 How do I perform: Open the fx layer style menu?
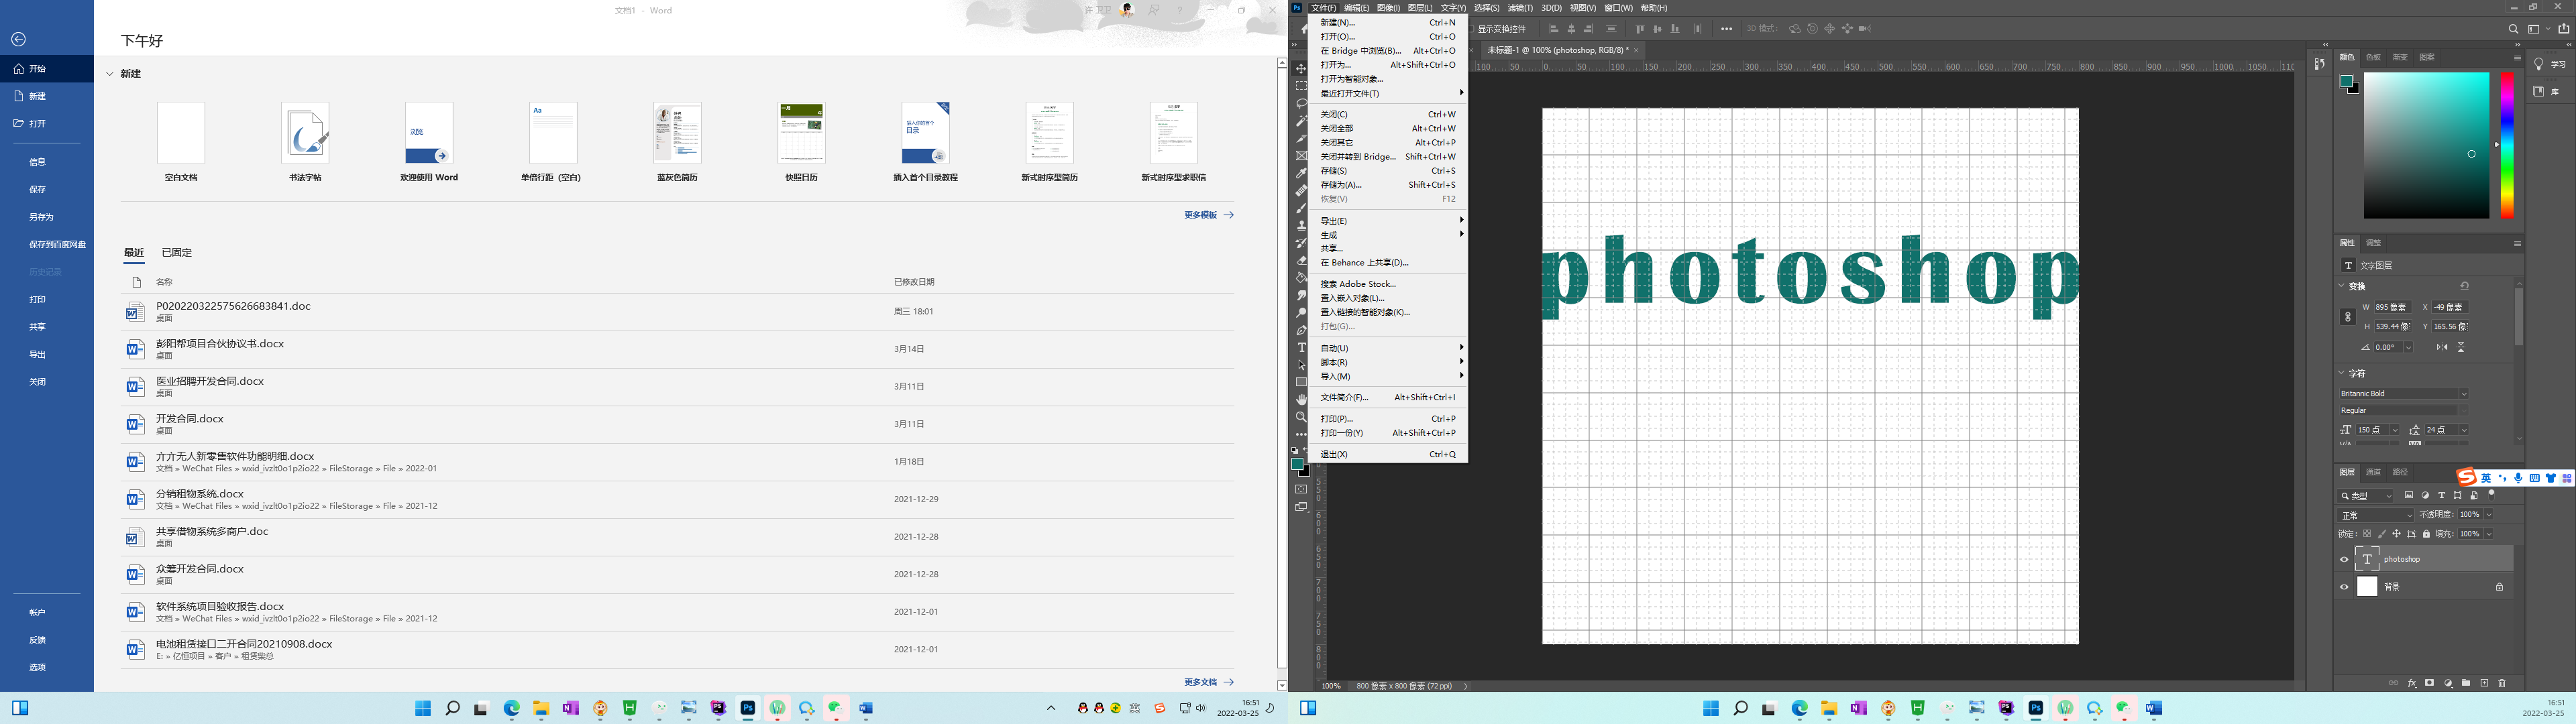tap(2412, 683)
